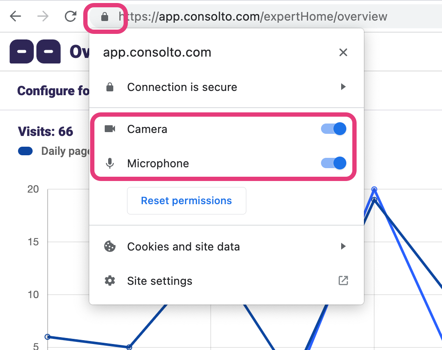Open Site settings via the gear icon
442x350 pixels.
(x=110, y=281)
